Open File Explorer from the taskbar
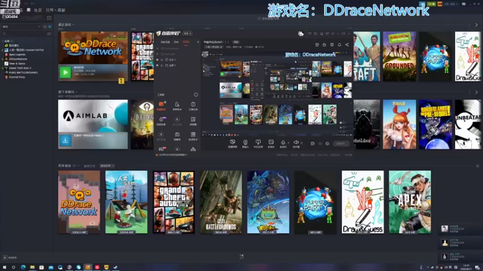This screenshot has width=483, height=271. [x=33, y=267]
